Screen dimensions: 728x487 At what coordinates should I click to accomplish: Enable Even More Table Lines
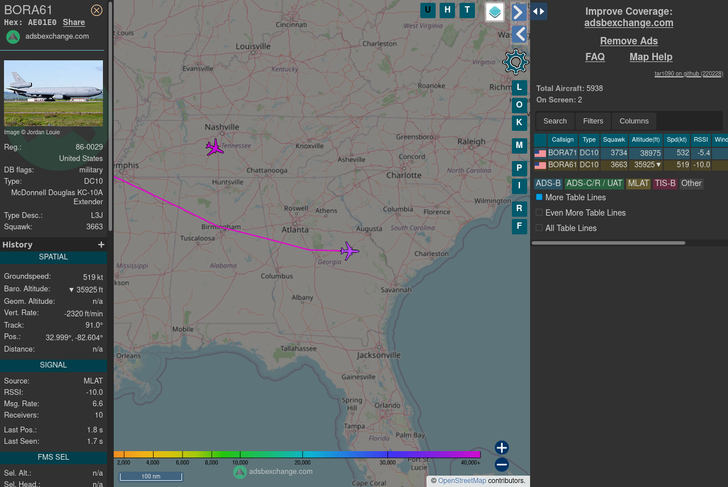click(539, 212)
